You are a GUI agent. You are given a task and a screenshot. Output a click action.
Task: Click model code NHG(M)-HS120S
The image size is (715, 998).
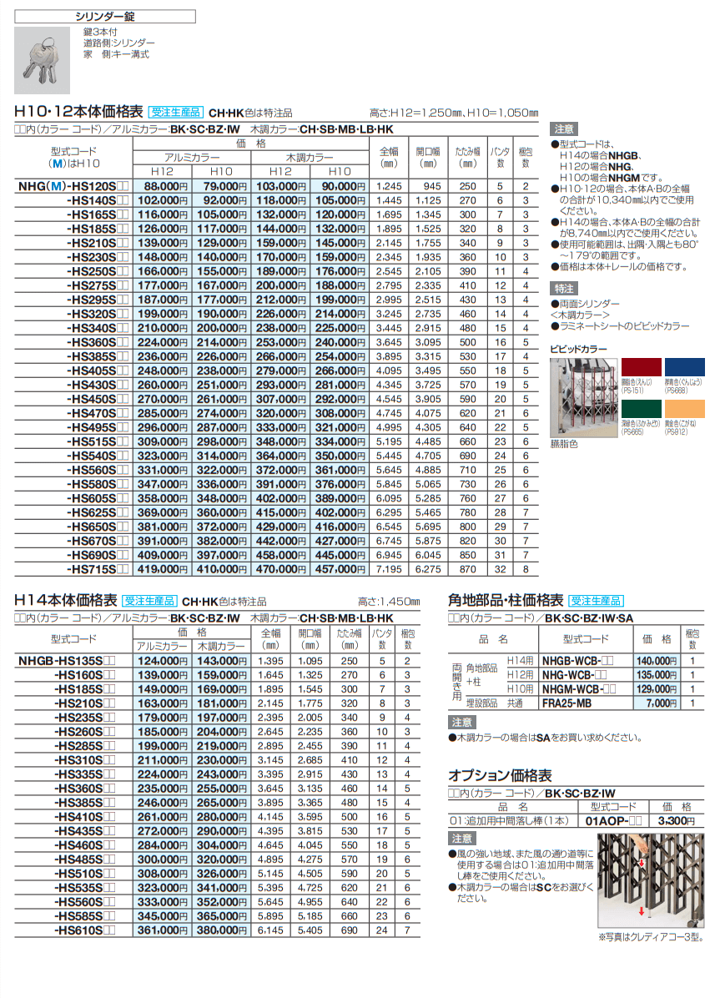(73, 186)
